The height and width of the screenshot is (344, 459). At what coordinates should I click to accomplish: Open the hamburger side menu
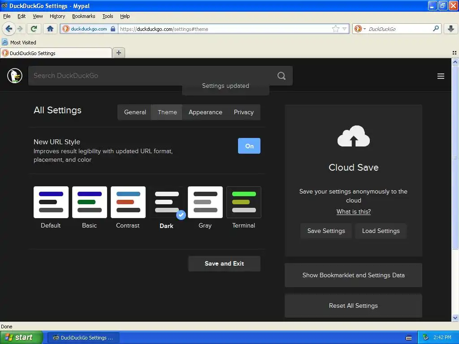(441, 76)
